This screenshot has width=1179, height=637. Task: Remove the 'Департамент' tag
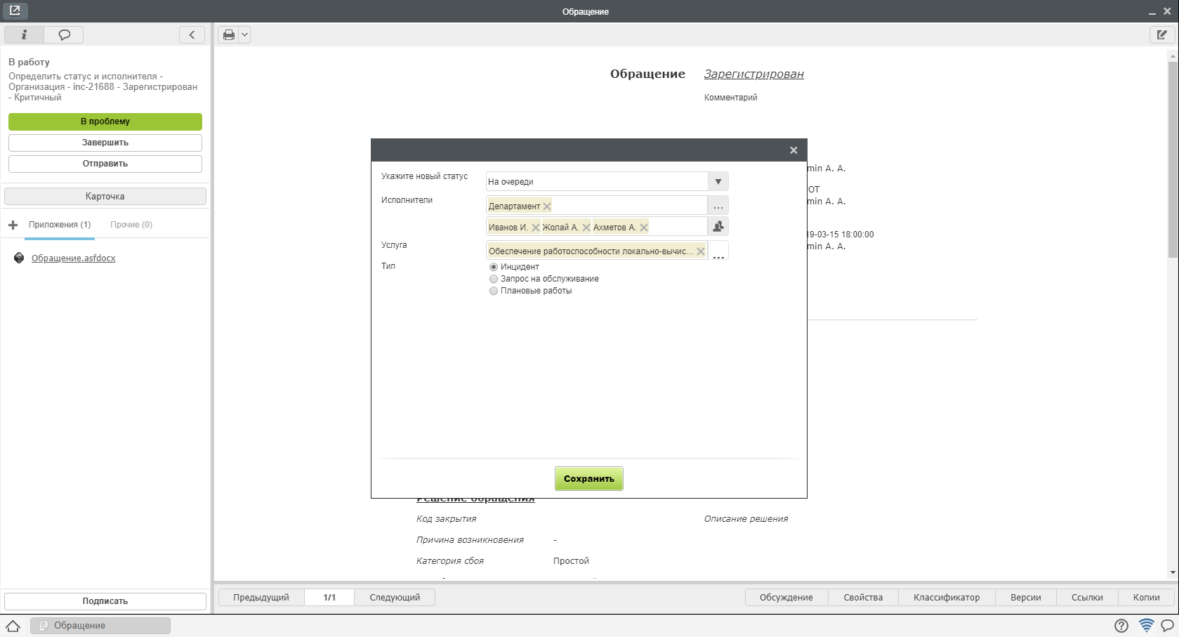click(547, 206)
